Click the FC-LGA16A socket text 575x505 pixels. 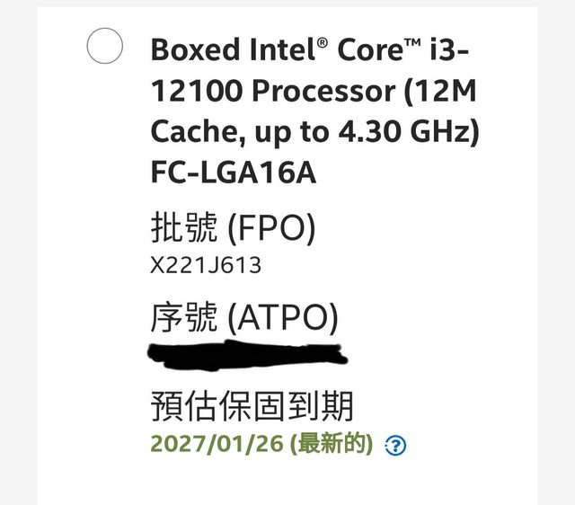click(233, 173)
